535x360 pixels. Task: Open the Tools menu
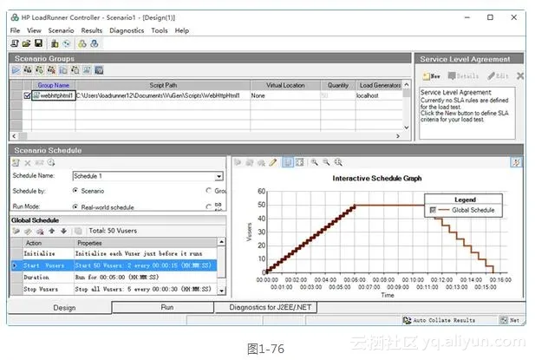[160, 30]
